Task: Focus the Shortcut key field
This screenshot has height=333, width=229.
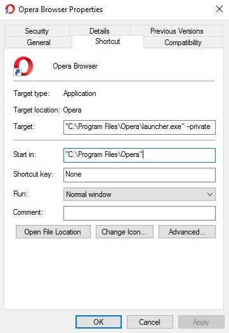Action: click(x=140, y=175)
